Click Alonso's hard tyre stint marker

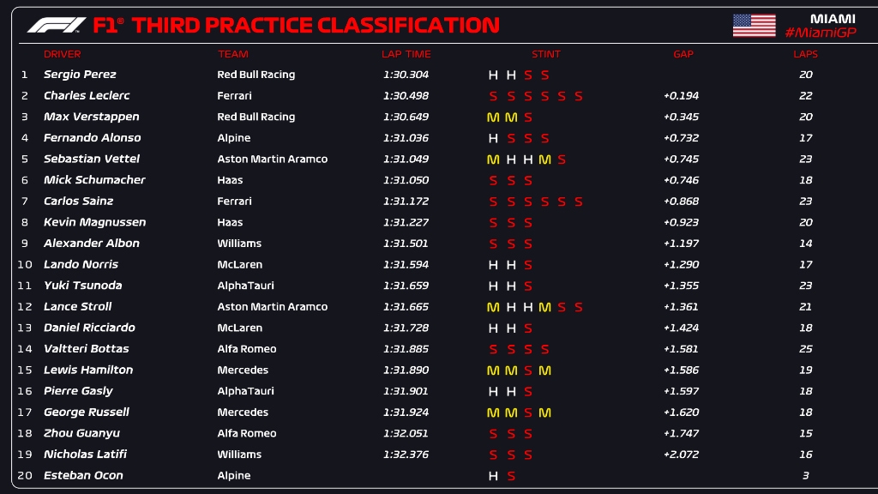tap(493, 138)
